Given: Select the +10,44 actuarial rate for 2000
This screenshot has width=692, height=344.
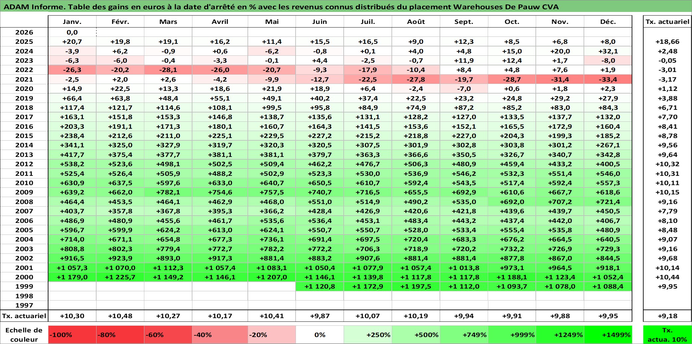Looking at the screenshot, I should tap(667, 277).
